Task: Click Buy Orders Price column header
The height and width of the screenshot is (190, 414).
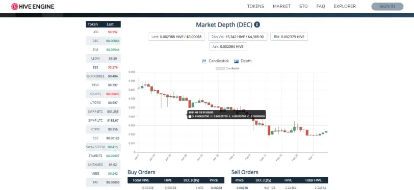Action: (x=214, y=180)
